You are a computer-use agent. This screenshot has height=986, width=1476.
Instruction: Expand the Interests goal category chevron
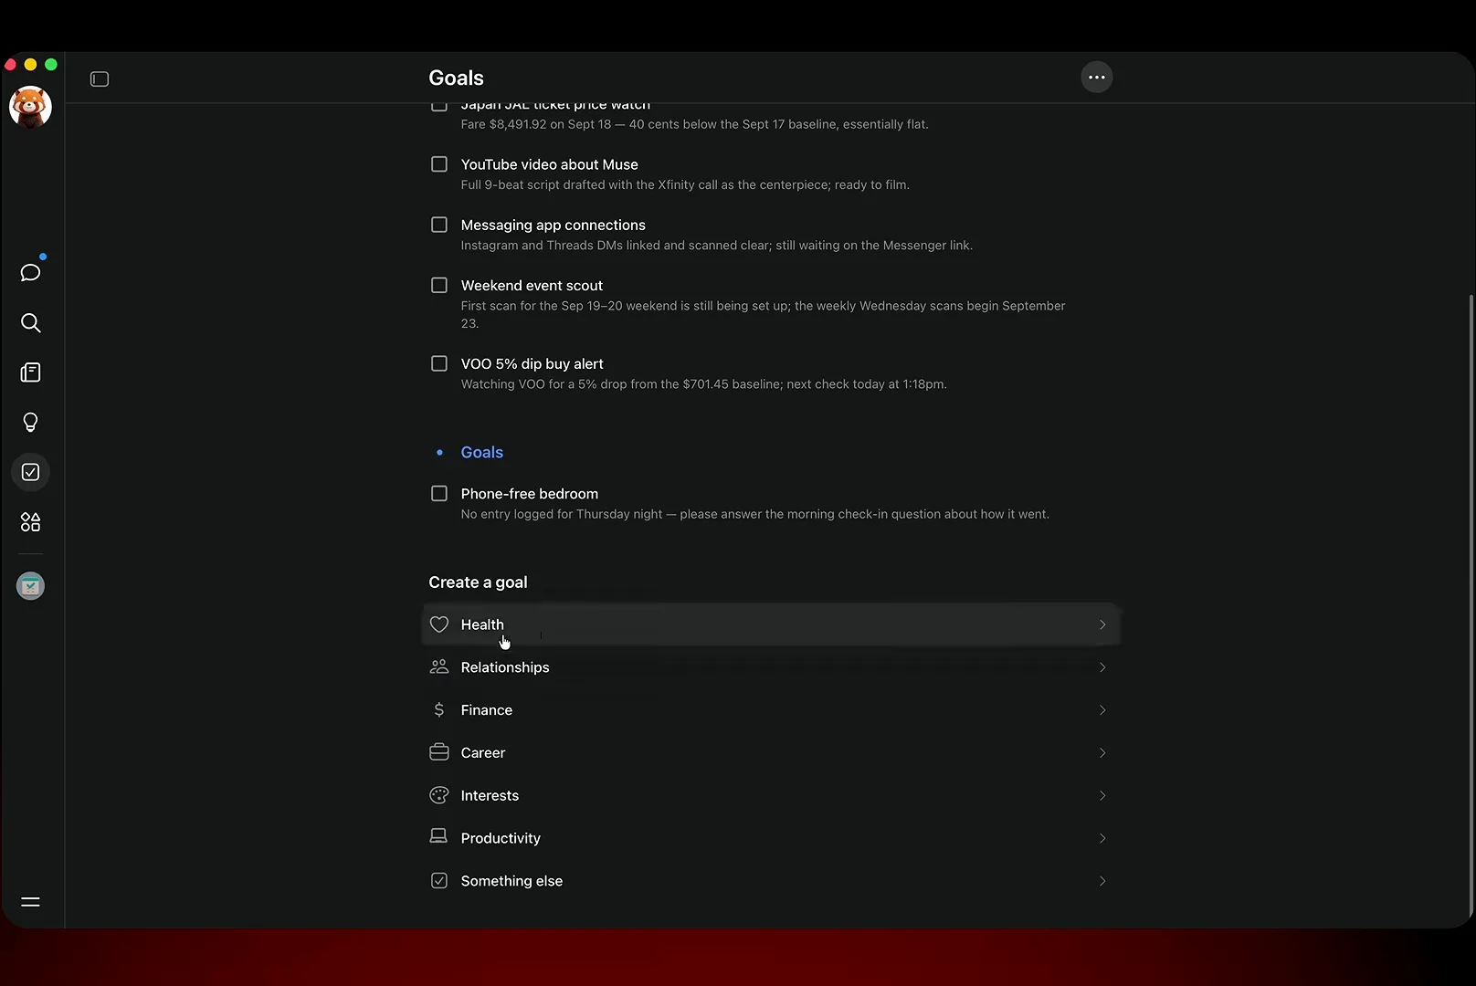(x=1102, y=795)
